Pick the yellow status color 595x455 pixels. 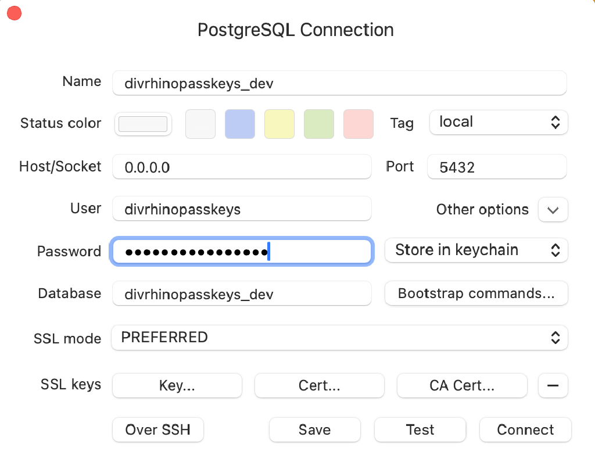pyautogui.click(x=279, y=124)
